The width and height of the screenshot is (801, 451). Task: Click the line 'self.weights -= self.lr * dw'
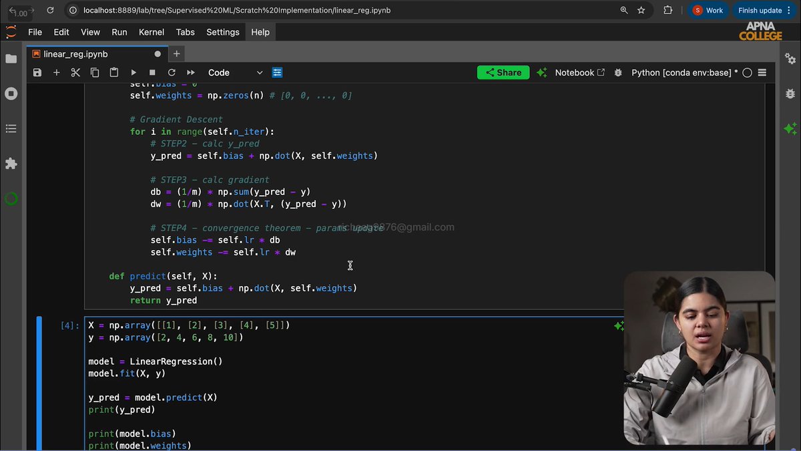tap(223, 252)
